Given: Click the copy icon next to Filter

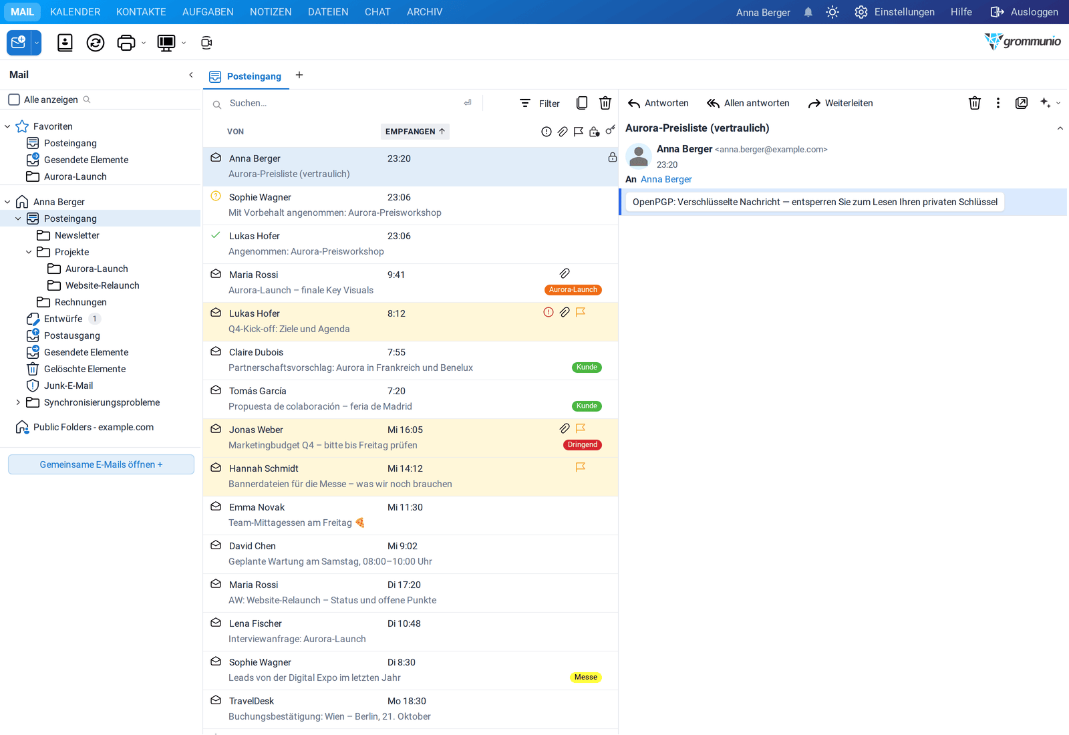Looking at the screenshot, I should [x=582, y=103].
